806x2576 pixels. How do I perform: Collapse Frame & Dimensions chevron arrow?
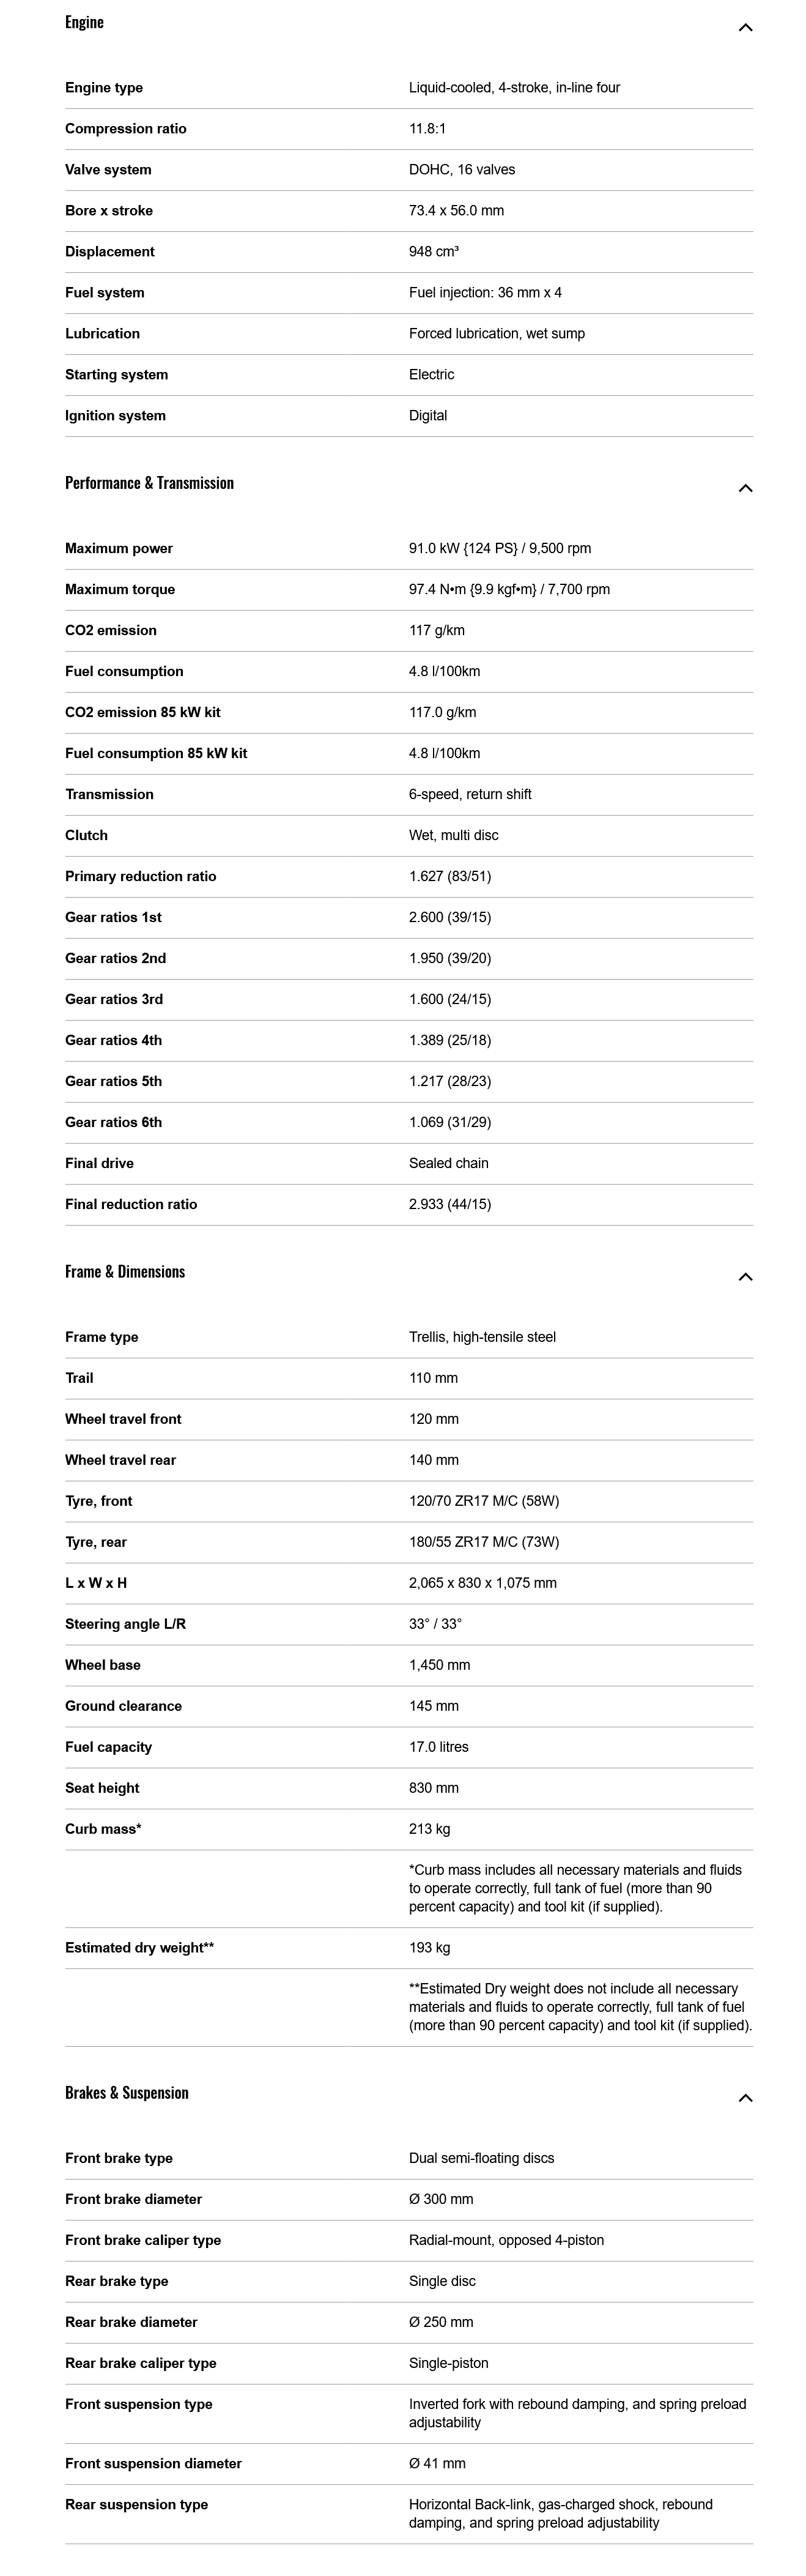pos(744,1277)
